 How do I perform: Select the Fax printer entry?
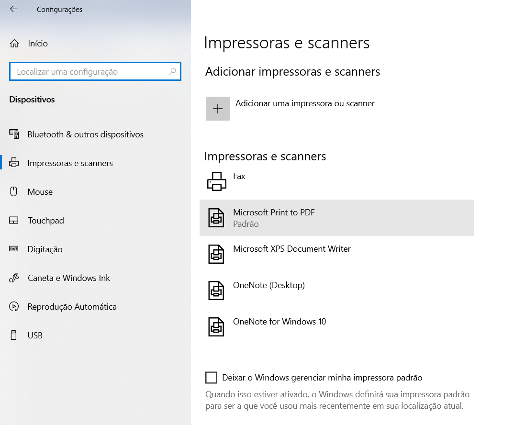pyautogui.click(x=336, y=181)
